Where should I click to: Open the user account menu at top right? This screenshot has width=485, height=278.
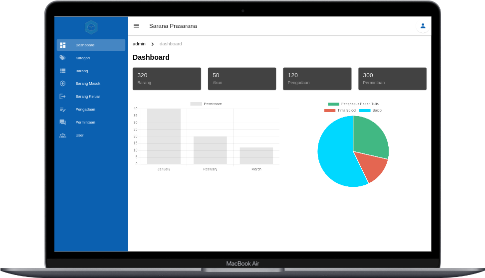tap(423, 26)
